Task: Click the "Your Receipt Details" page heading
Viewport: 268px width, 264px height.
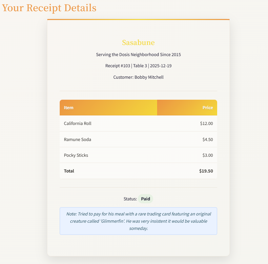Action: click(49, 8)
